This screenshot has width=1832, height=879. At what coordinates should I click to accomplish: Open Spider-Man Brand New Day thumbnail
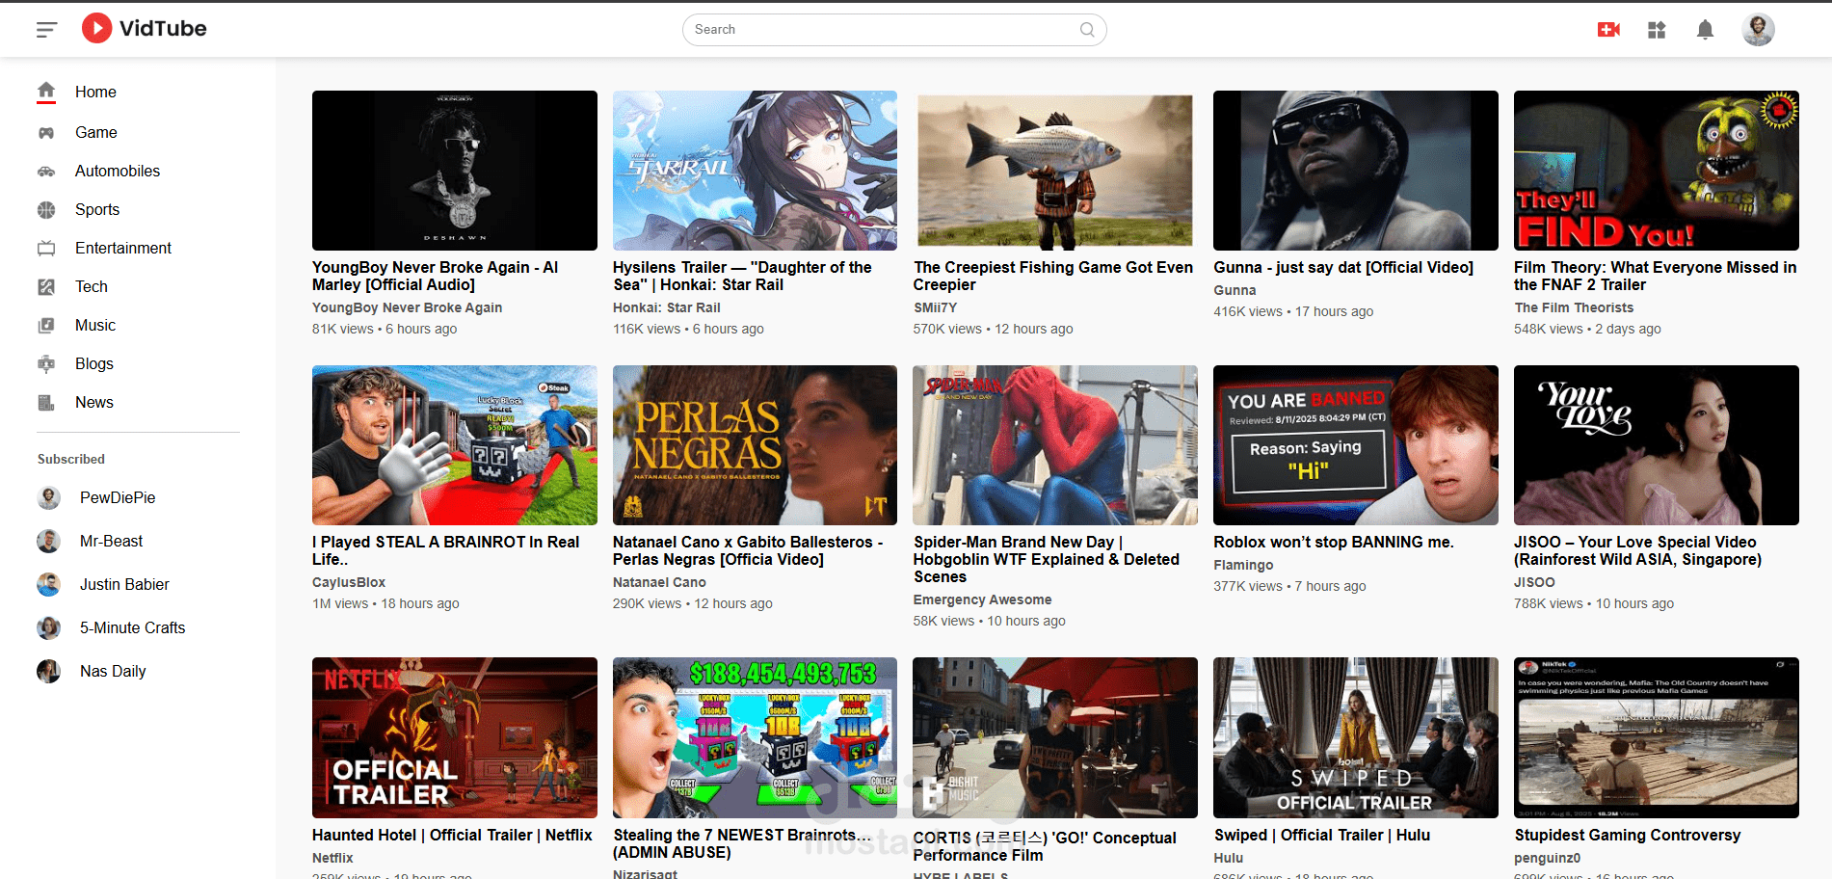pos(1055,445)
